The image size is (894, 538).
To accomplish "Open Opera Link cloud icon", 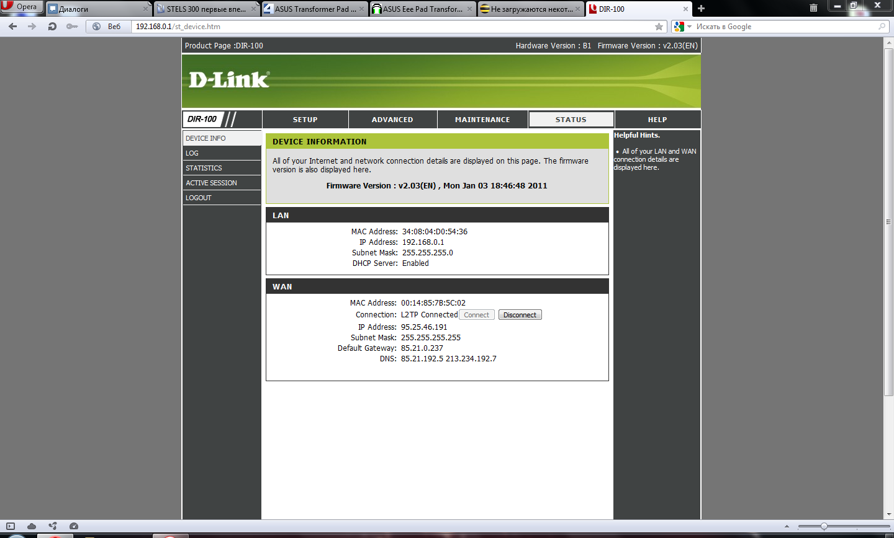I will [x=32, y=526].
